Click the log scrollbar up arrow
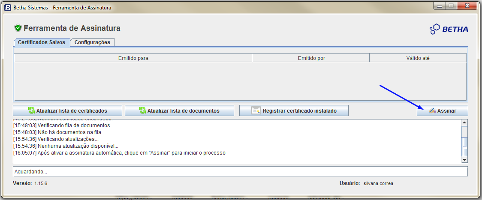The width and height of the screenshot is (482, 200). (464, 122)
